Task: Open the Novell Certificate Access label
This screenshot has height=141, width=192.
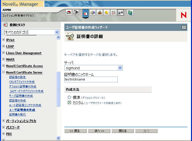Action: click(24, 66)
